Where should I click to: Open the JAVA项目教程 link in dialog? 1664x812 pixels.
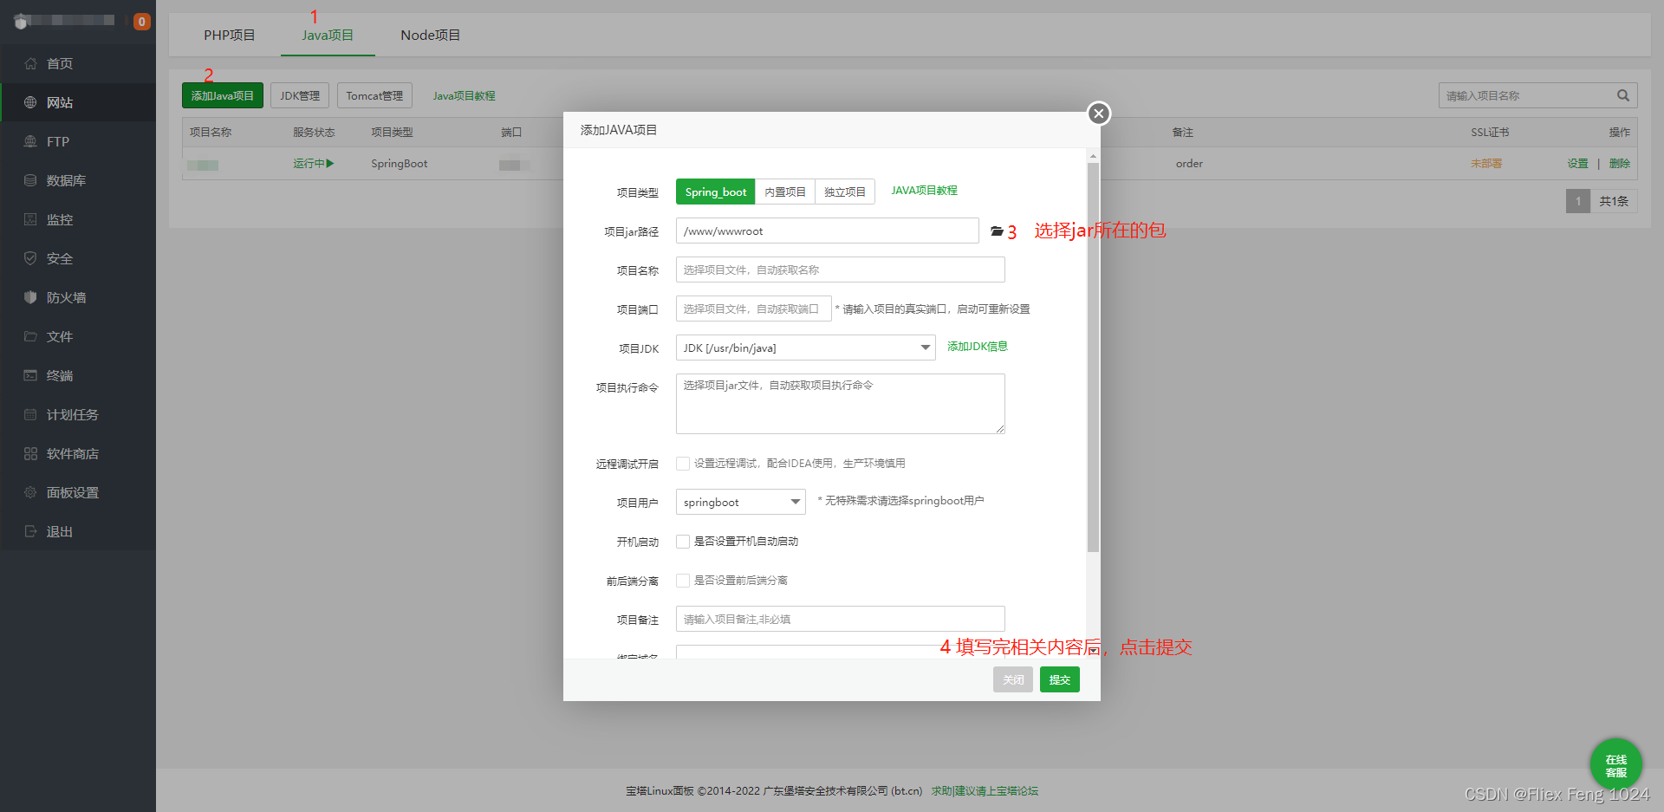(x=925, y=191)
